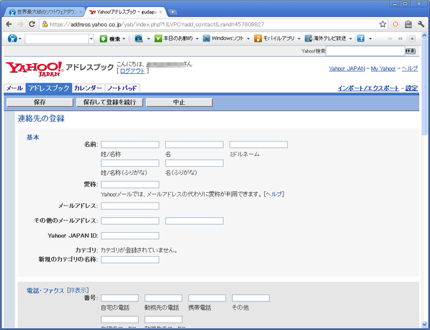Click the 名(ふりがな) input field
The height and width of the screenshot is (330, 430).
tap(194, 163)
